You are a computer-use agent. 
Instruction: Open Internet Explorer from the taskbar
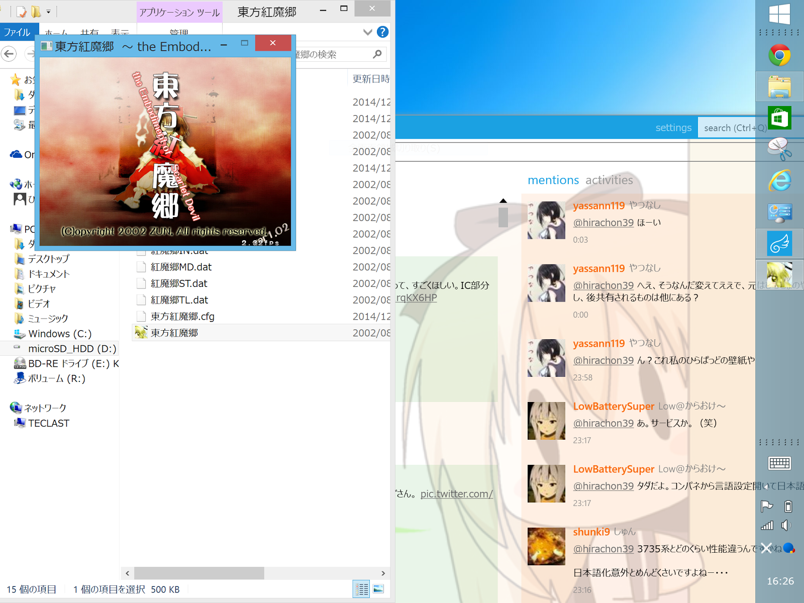[779, 180]
